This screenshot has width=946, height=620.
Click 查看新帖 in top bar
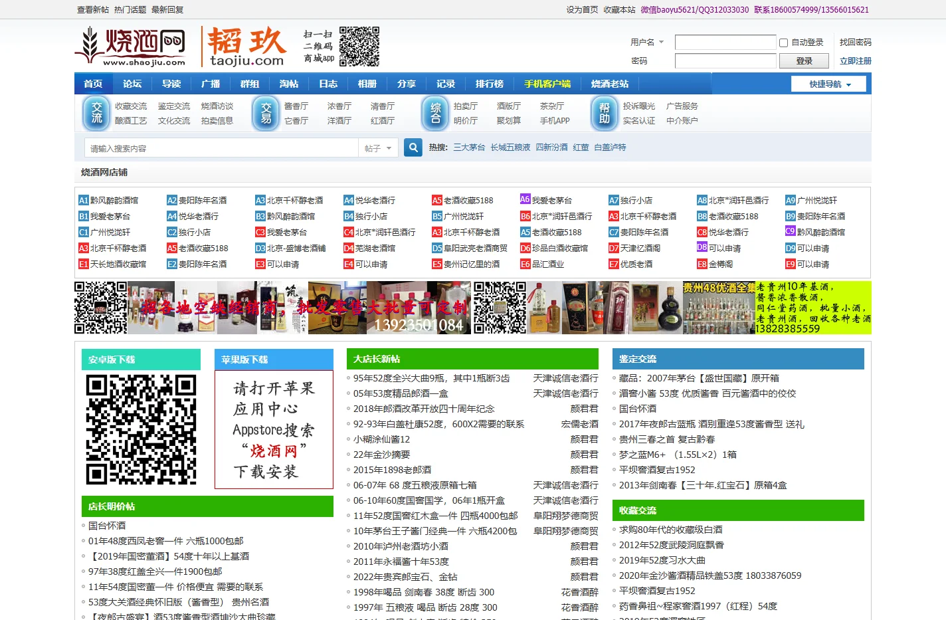coord(93,10)
